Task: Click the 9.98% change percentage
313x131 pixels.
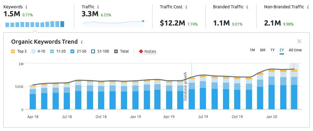Action: [x=289, y=24]
